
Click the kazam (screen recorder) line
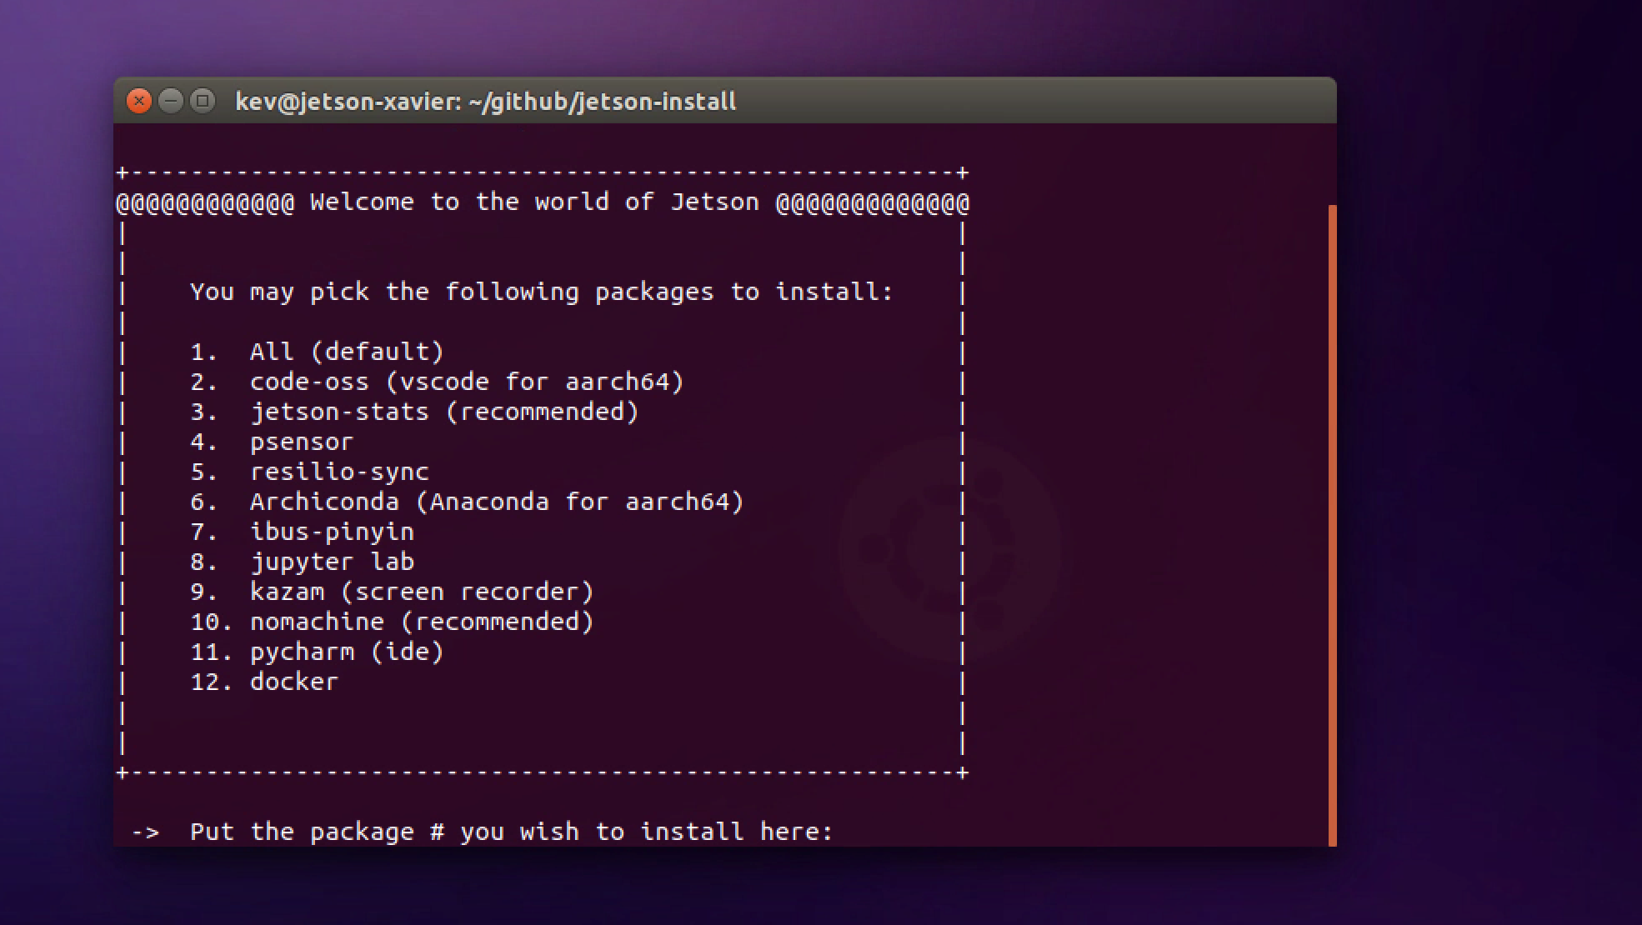421,592
